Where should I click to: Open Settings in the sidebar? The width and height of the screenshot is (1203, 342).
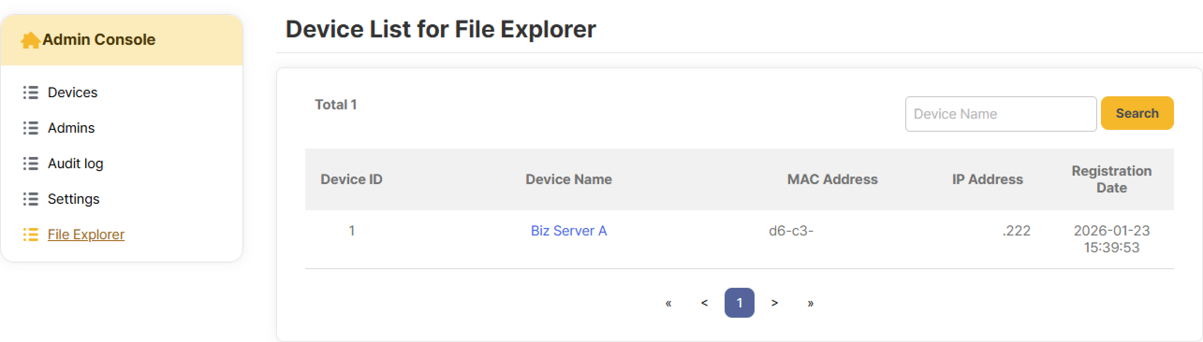73,199
